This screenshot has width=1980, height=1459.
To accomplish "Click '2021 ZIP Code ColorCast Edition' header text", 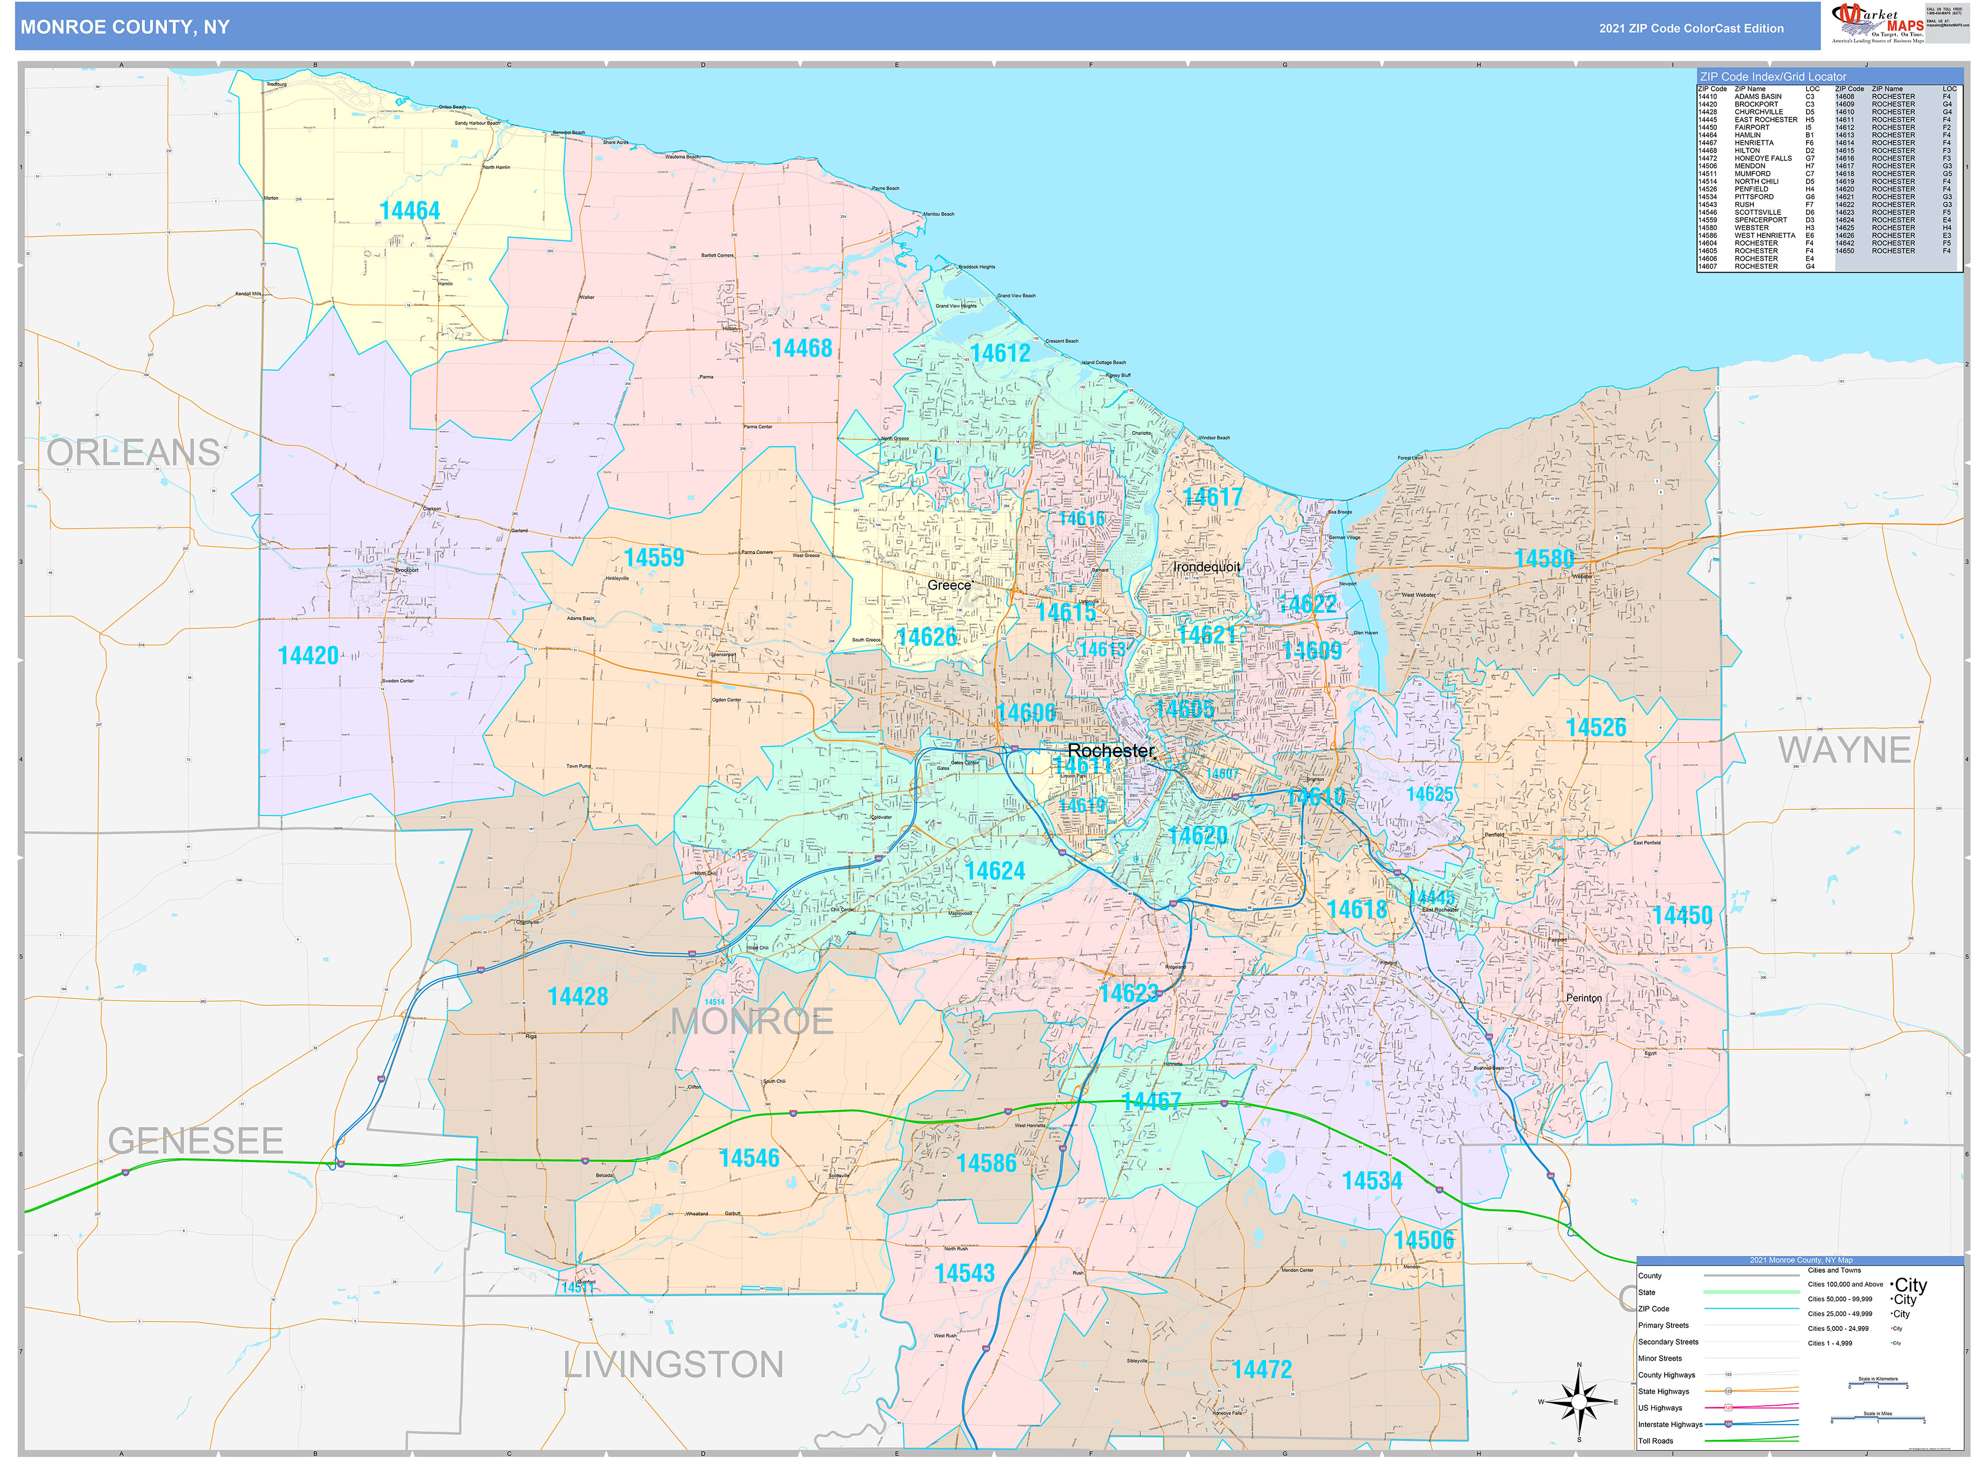I will click(x=1691, y=28).
